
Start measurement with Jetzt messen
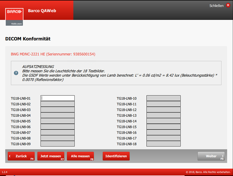point(51,156)
